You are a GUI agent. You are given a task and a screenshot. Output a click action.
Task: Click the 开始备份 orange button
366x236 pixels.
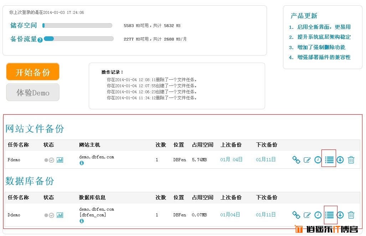tap(33, 72)
